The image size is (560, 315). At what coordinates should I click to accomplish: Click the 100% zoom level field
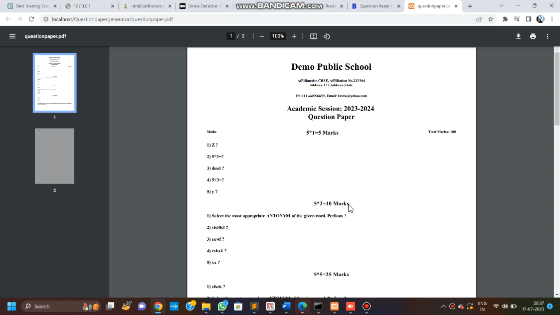pyautogui.click(x=278, y=36)
